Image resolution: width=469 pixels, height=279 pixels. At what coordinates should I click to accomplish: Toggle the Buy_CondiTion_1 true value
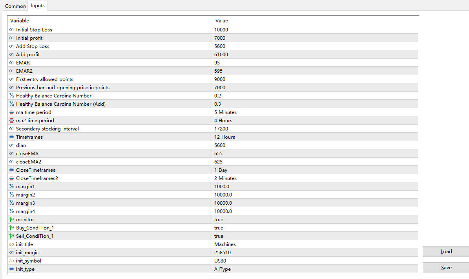(219, 228)
